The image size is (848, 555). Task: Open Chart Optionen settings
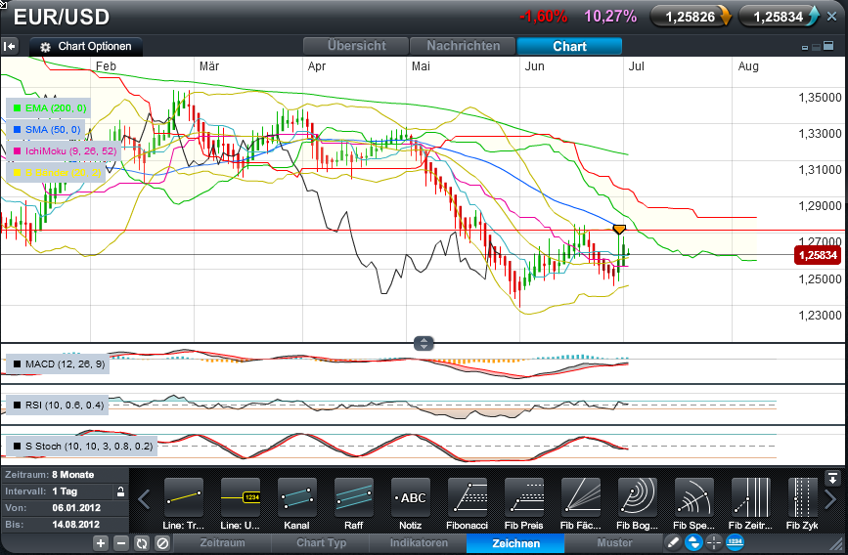click(x=86, y=47)
